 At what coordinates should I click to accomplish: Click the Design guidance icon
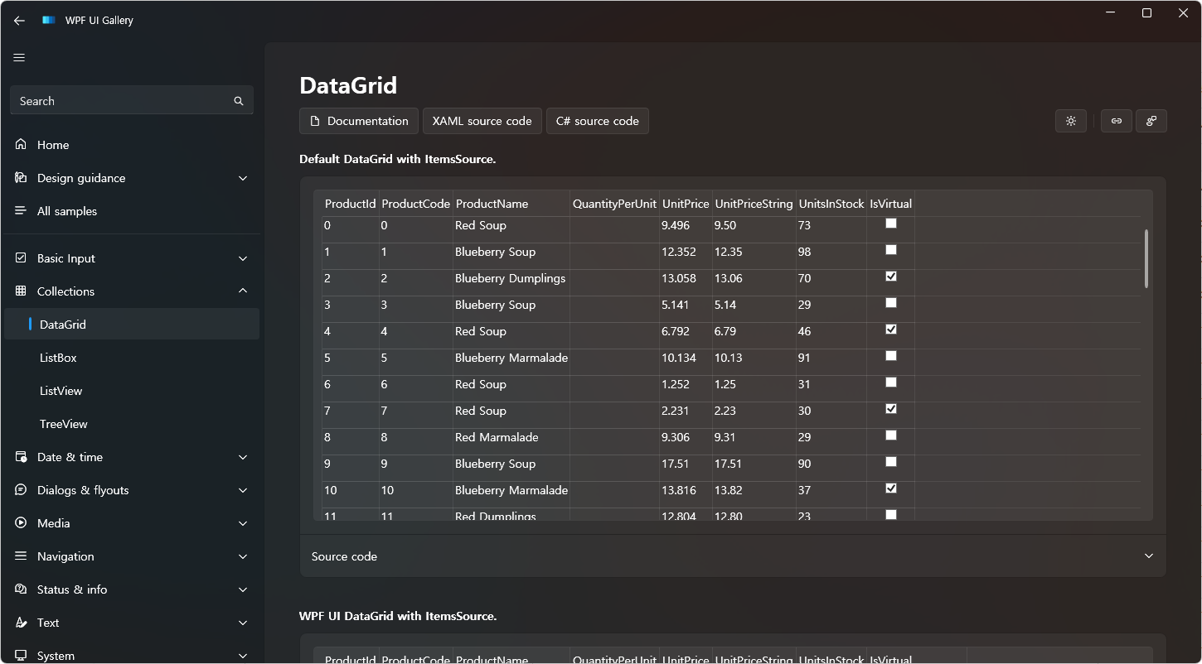pyautogui.click(x=21, y=178)
